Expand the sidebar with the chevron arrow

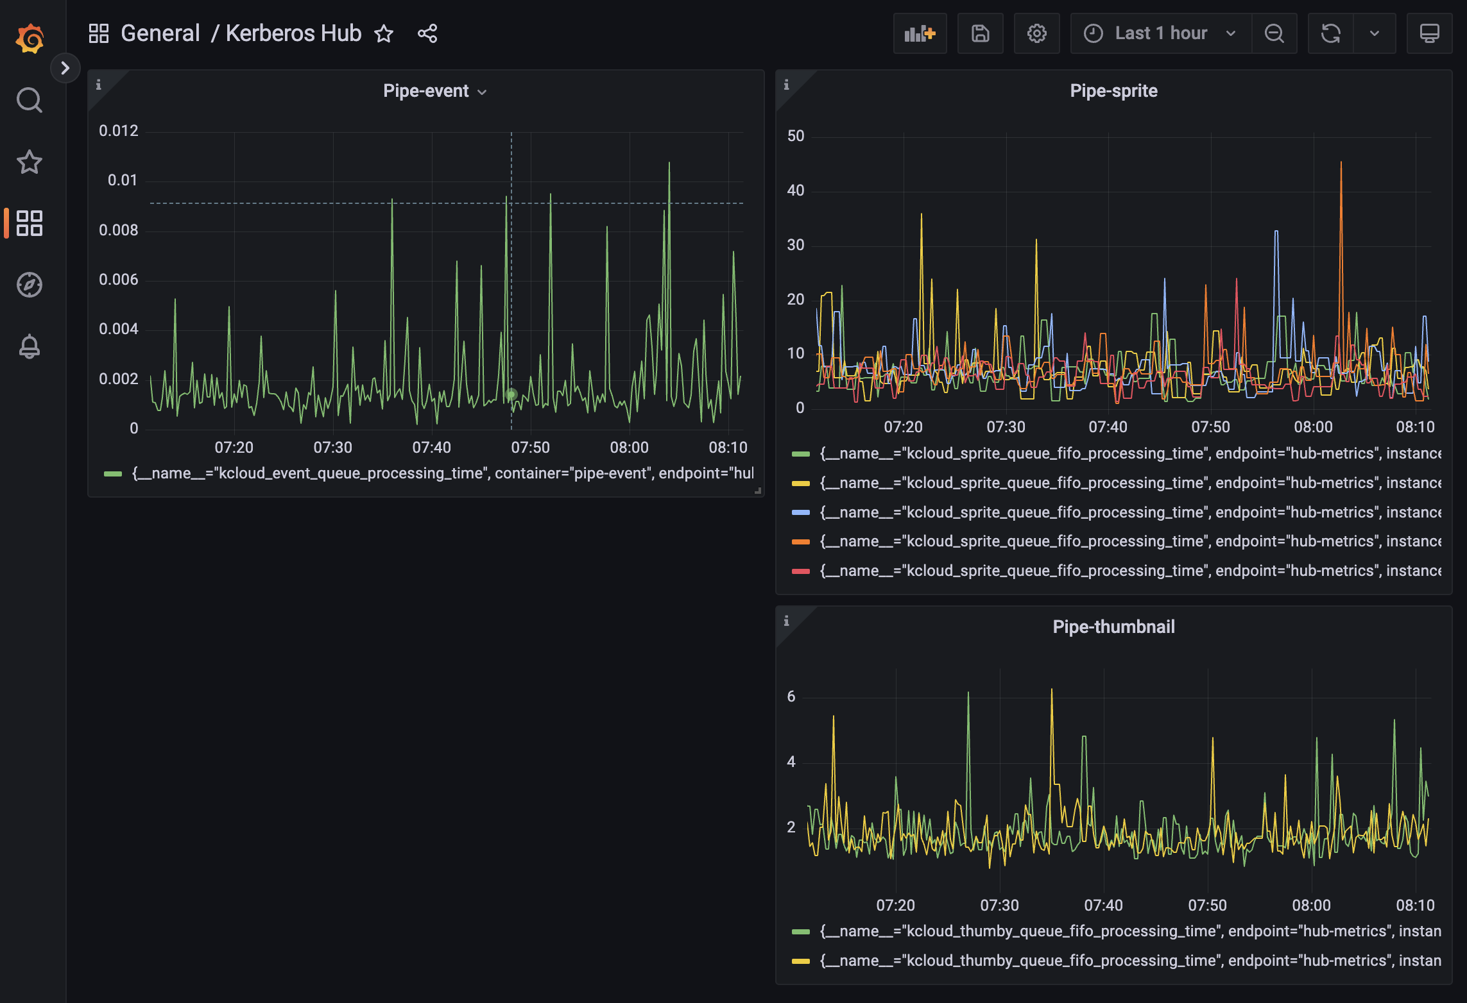(x=65, y=68)
